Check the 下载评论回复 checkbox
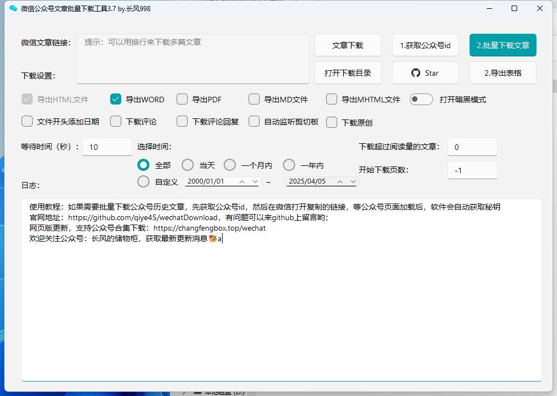This screenshot has height=396, width=557. click(x=182, y=121)
